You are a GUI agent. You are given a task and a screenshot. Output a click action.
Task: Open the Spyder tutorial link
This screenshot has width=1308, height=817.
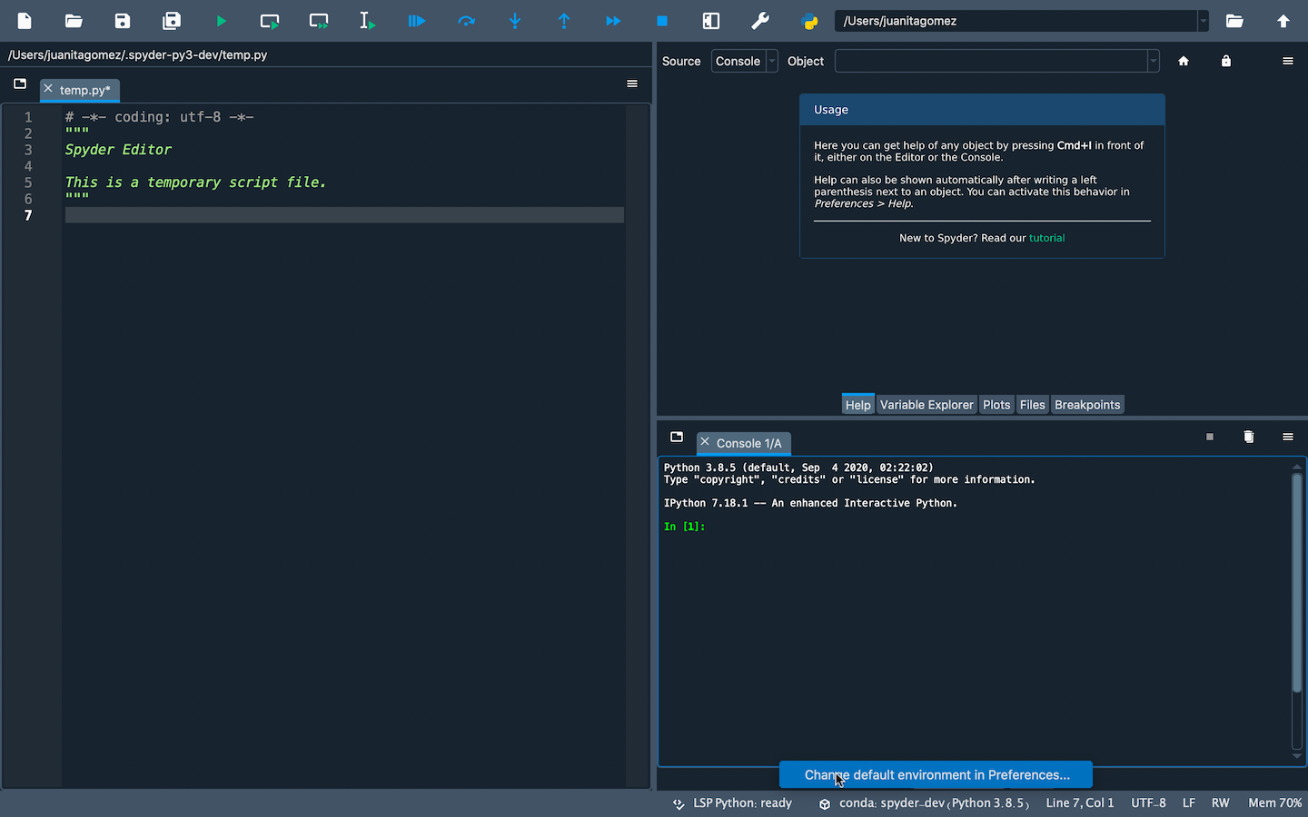[x=1046, y=238]
